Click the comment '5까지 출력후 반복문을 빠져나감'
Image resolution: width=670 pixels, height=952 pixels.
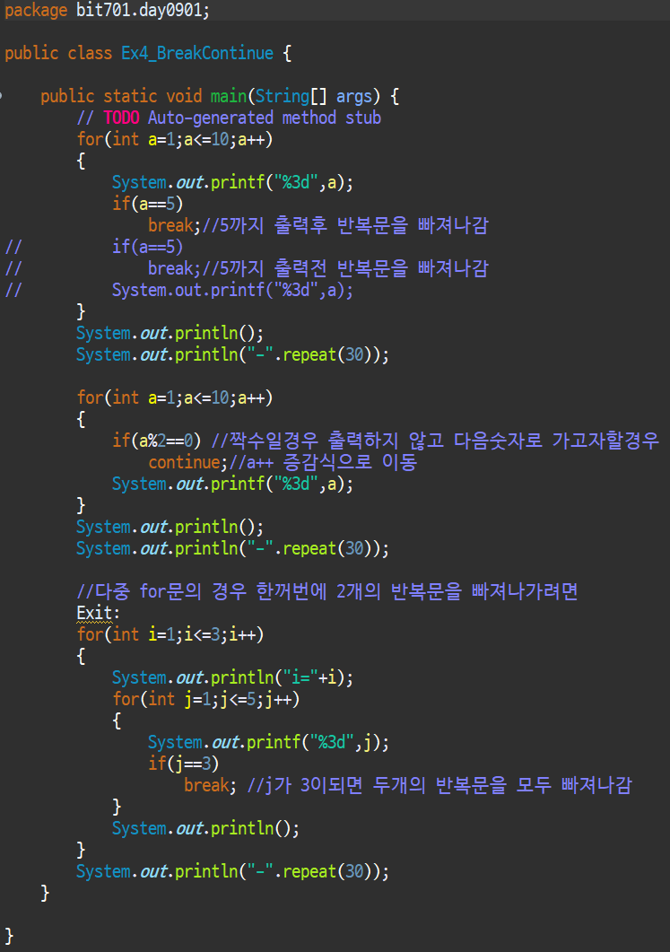345,225
